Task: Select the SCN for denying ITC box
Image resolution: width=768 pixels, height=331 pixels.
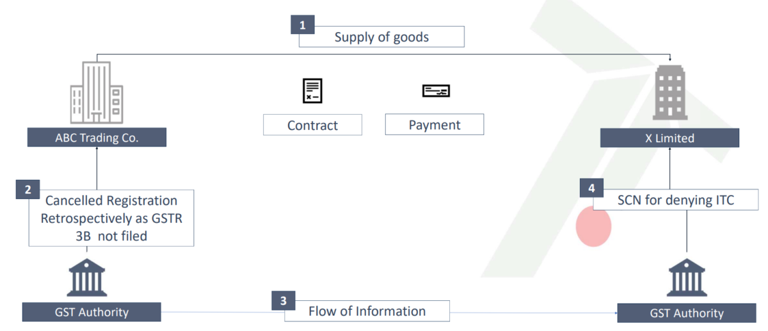Action: (x=676, y=200)
